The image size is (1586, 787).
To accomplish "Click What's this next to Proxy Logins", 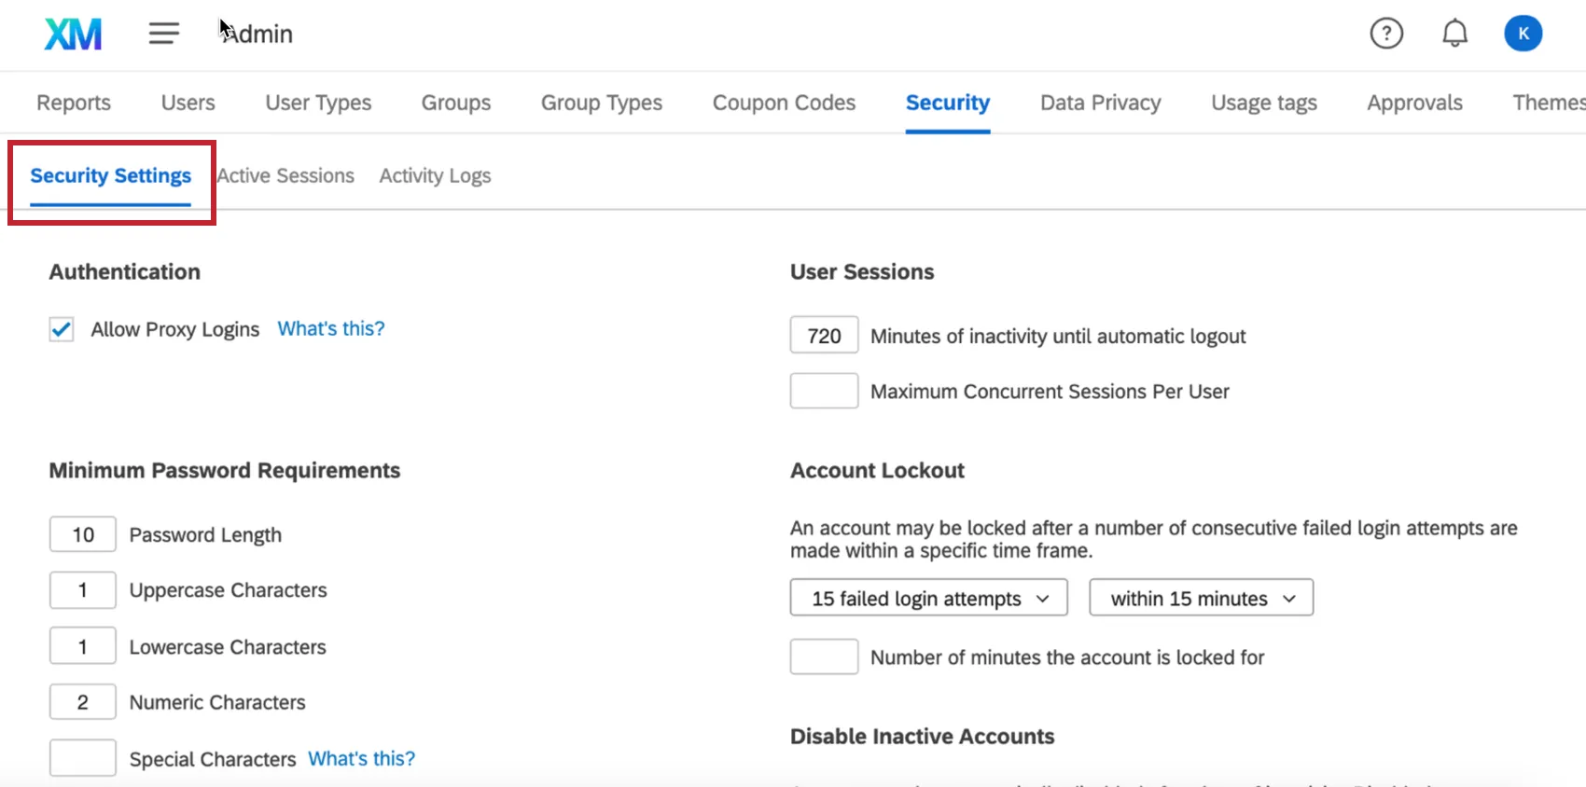I will (x=330, y=329).
